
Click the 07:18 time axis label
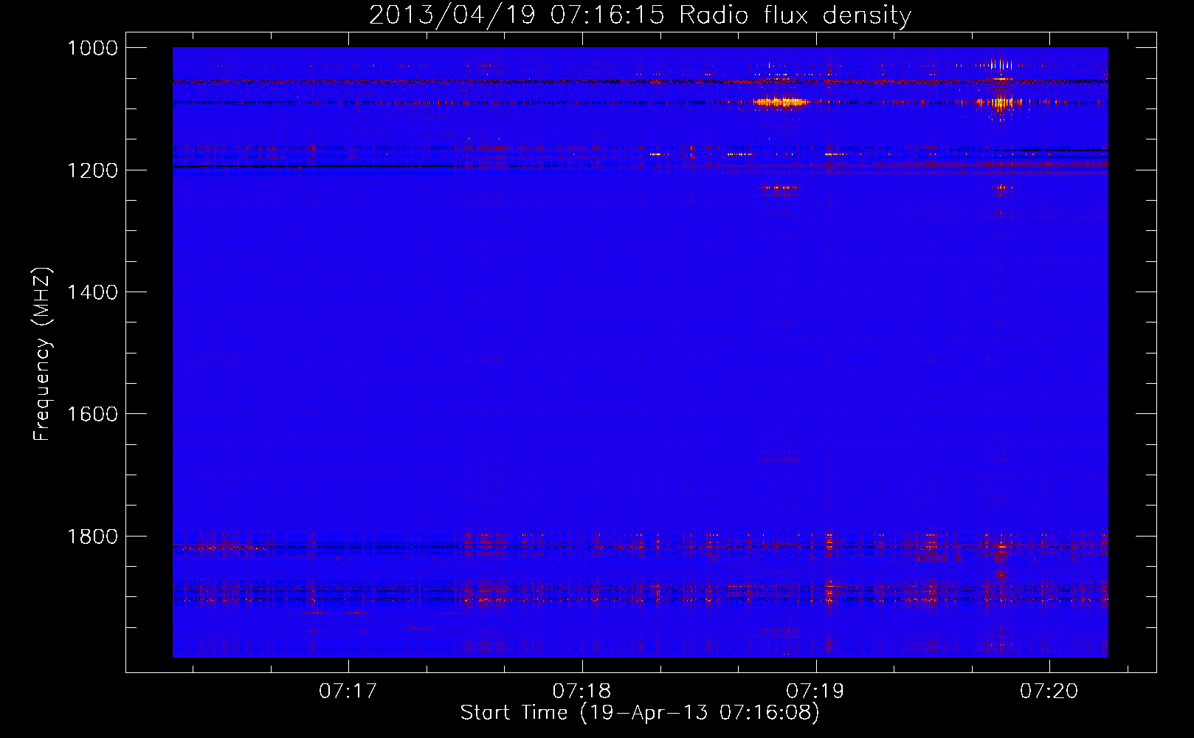tap(582, 692)
